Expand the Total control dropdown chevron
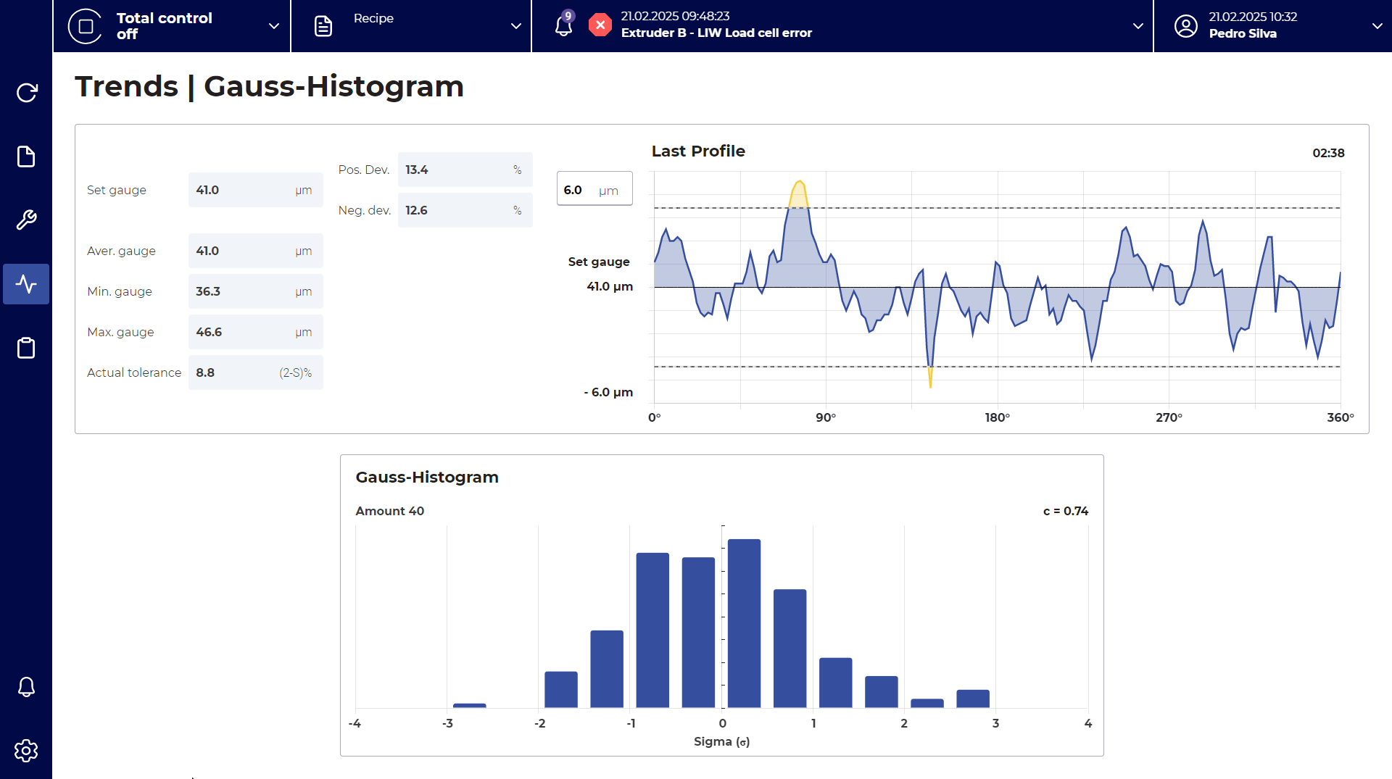The height and width of the screenshot is (779, 1392). [274, 26]
